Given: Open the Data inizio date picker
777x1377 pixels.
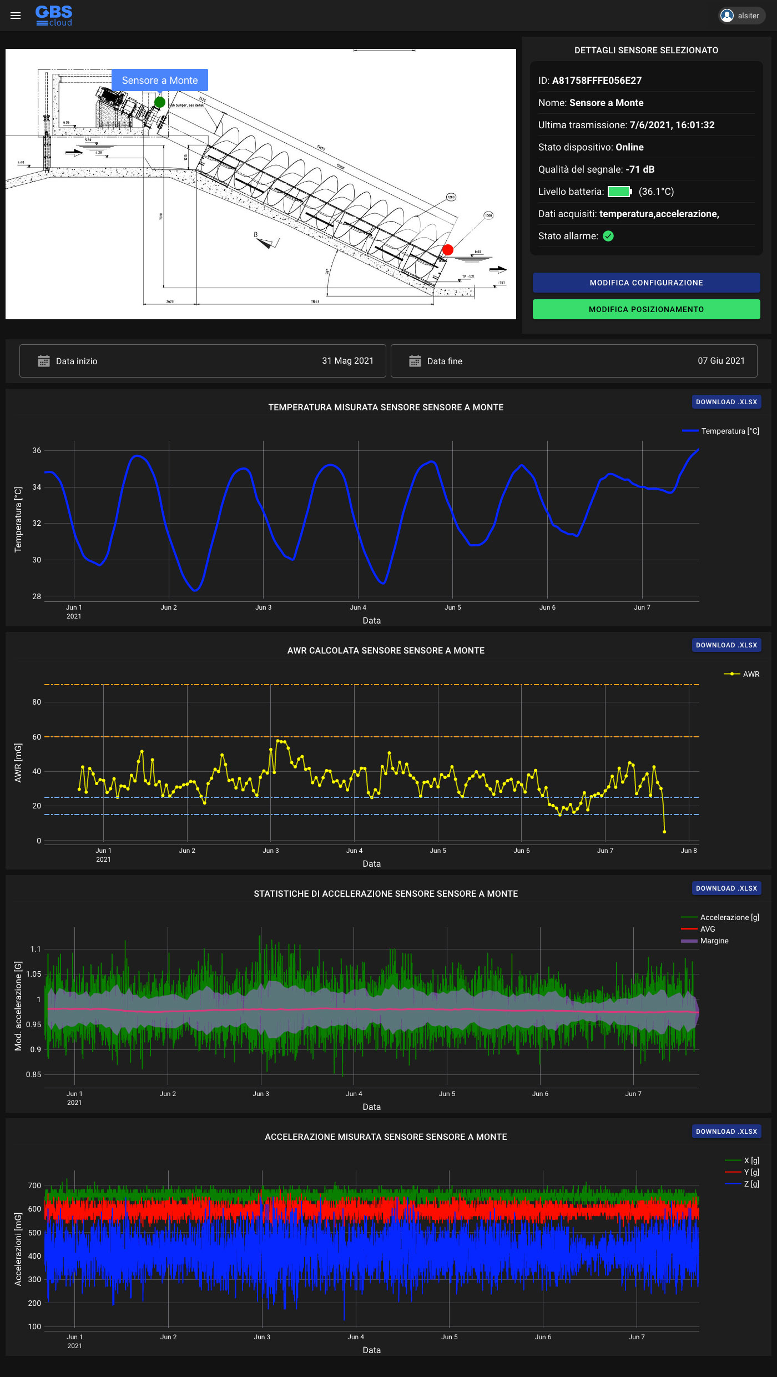Looking at the screenshot, I should [x=203, y=361].
